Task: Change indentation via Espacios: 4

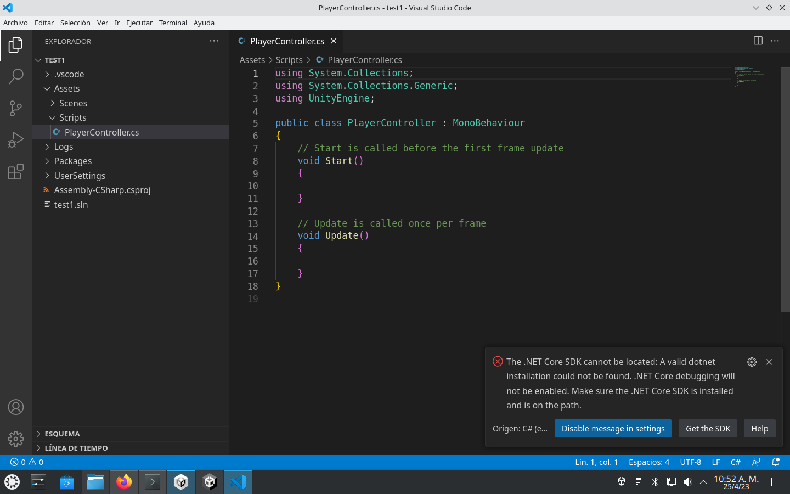Action: [x=649, y=462]
